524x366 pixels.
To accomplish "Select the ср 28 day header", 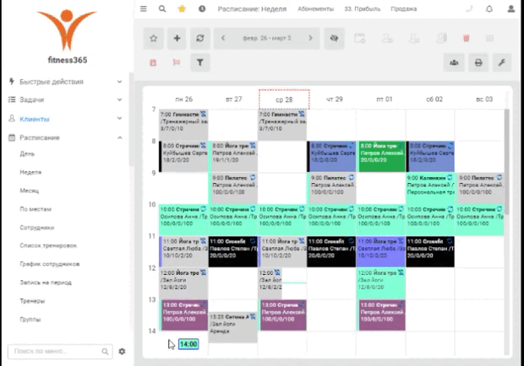I will click(x=284, y=100).
